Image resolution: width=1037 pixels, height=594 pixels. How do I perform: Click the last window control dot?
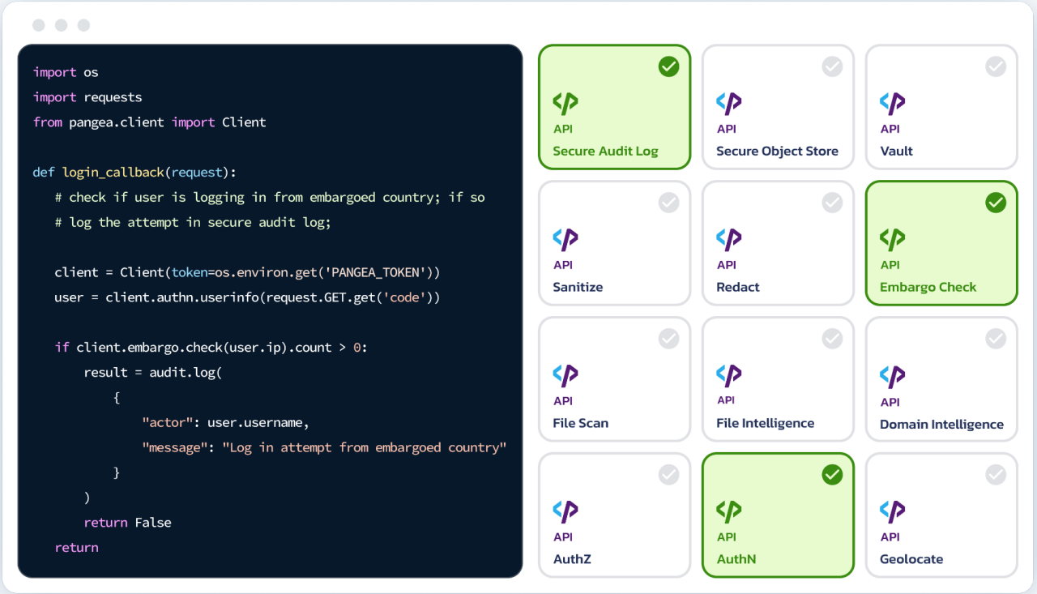tap(83, 25)
